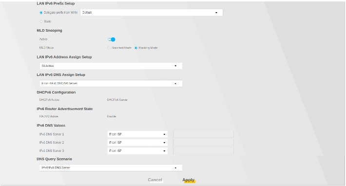Open IPv6 DNS Server 2 source dropdown
346x186 pixels.
pos(137,143)
